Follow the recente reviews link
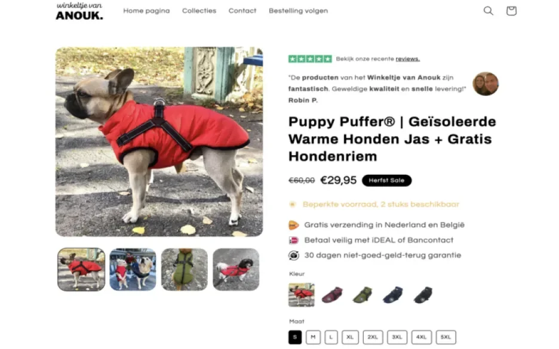This screenshot has height=349, width=559. [407, 58]
